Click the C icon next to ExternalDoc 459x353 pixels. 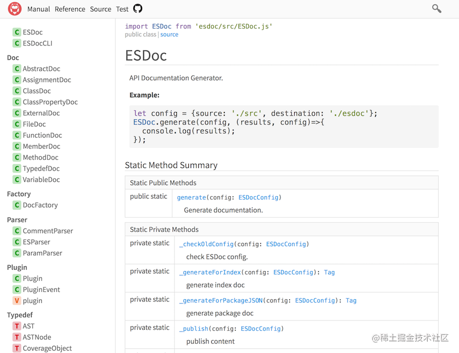(x=17, y=113)
